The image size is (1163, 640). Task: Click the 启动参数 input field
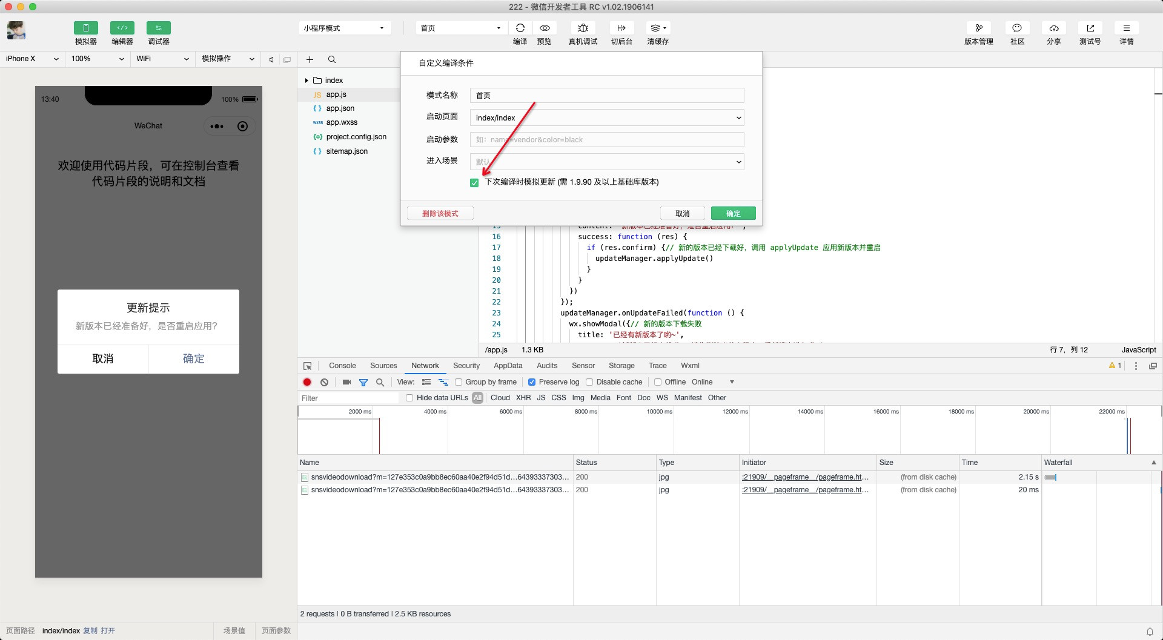click(x=607, y=140)
